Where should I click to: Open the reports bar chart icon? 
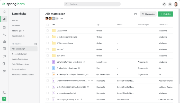tap(4, 41)
